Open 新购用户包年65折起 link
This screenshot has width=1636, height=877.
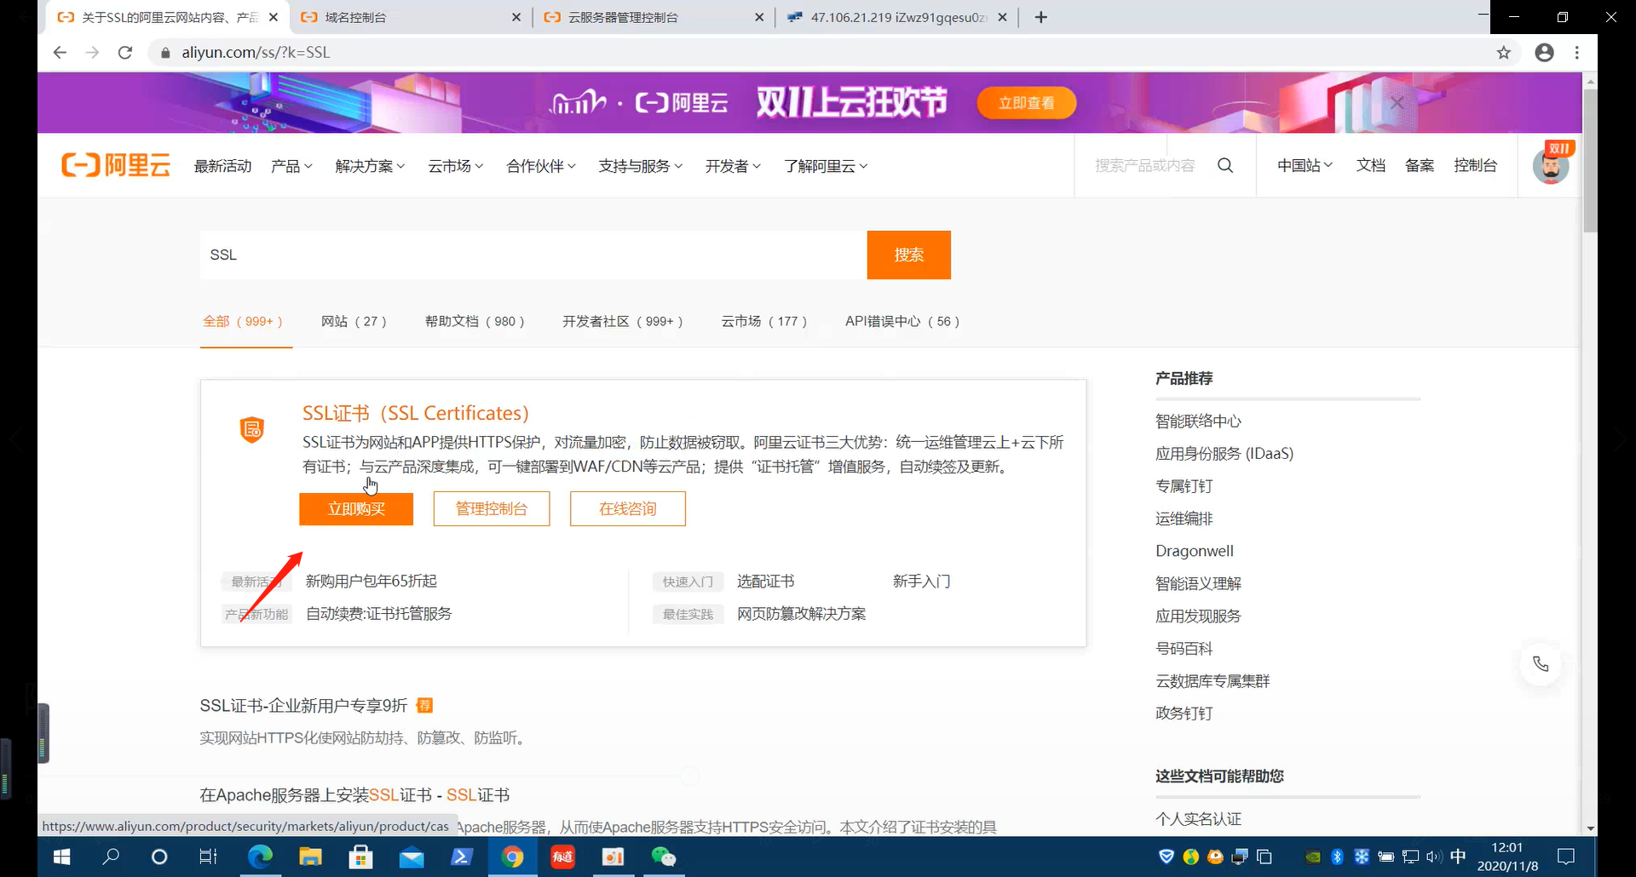pyautogui.click(x=372, y=581)
